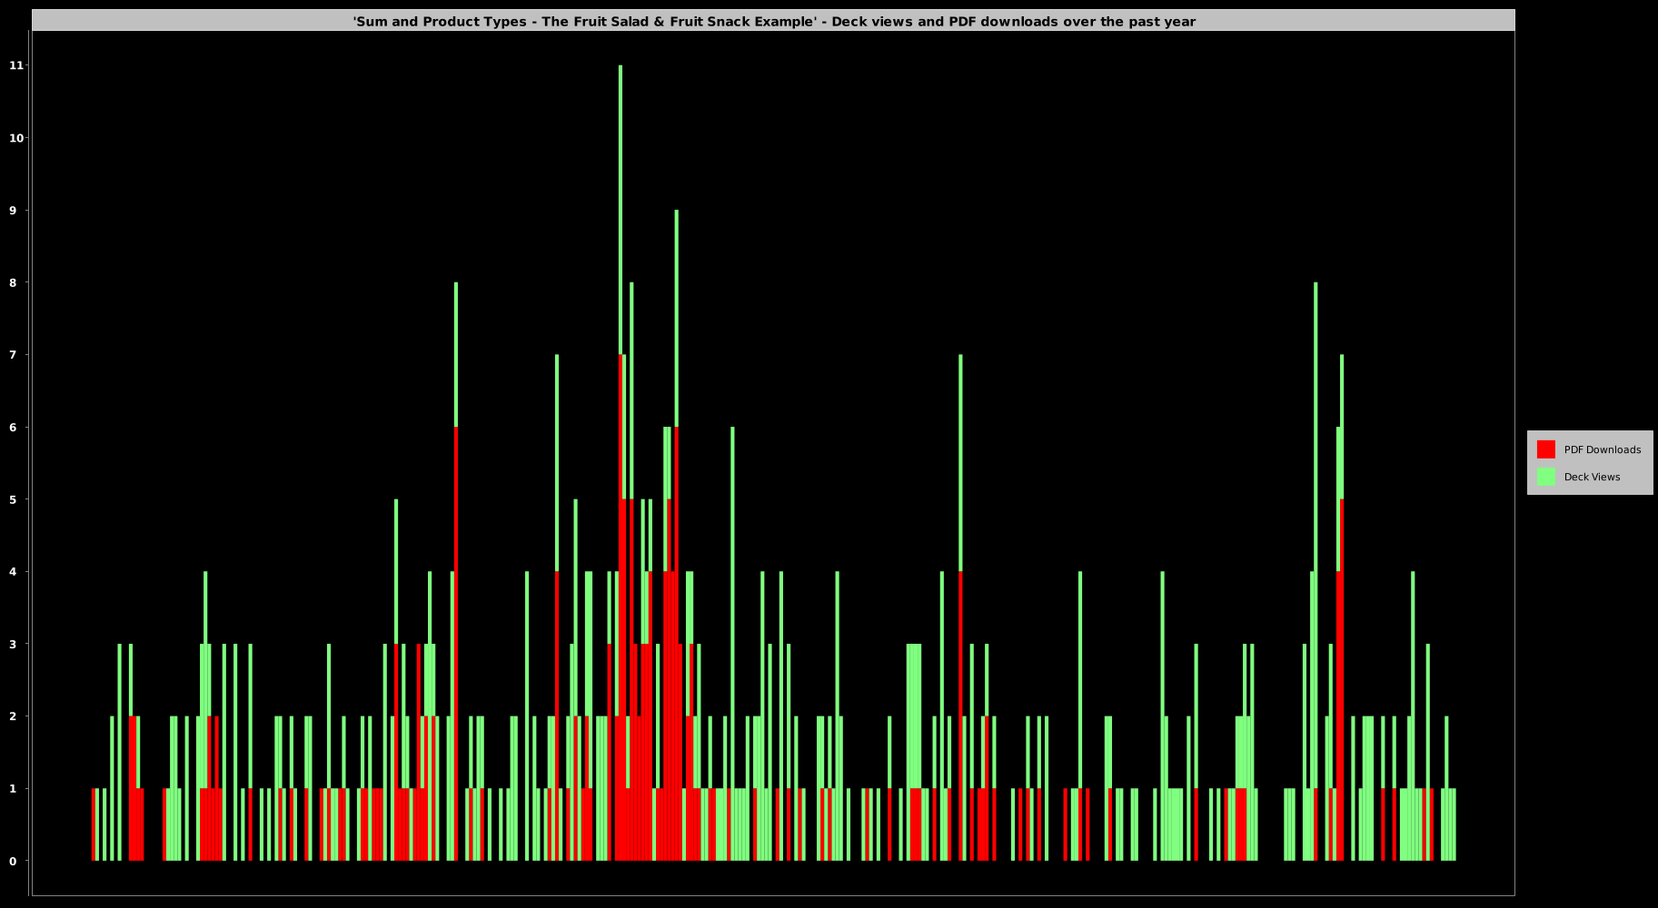Click the bar peaking at 9

(x=676, y=536)
